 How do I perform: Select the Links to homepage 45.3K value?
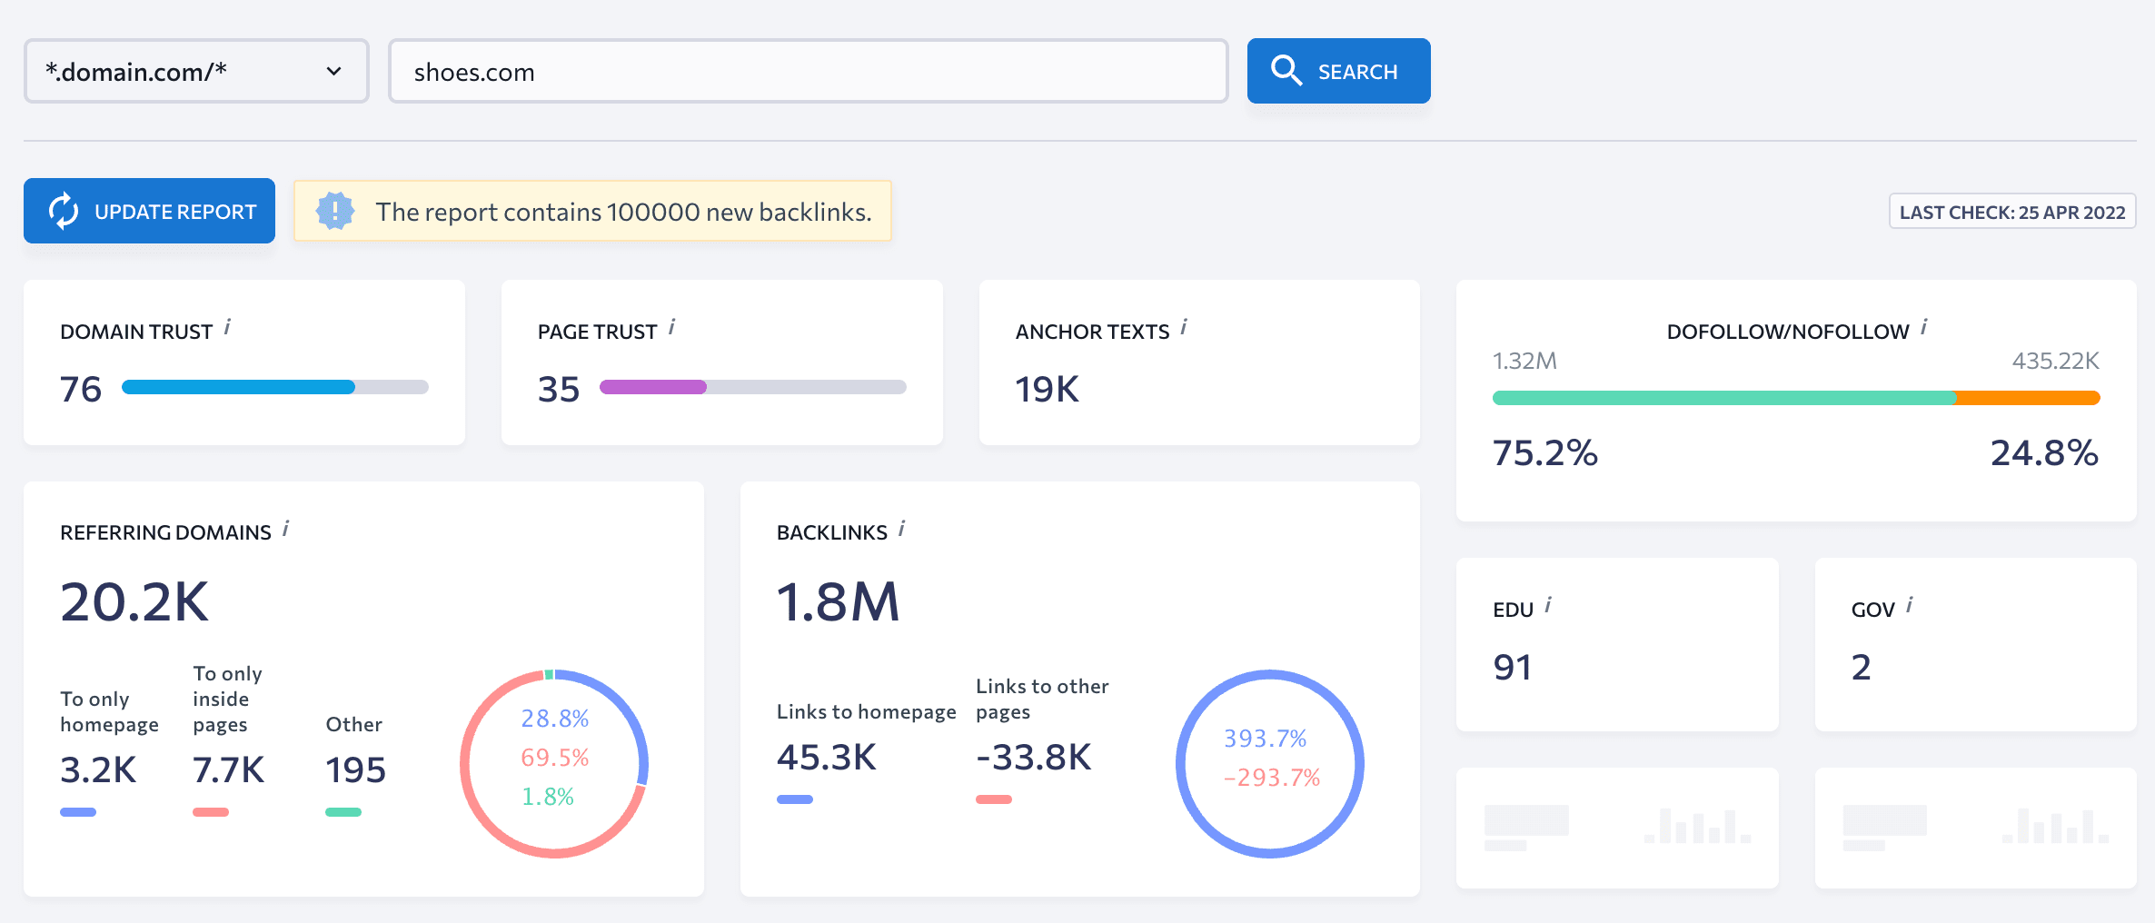[826, 757]
